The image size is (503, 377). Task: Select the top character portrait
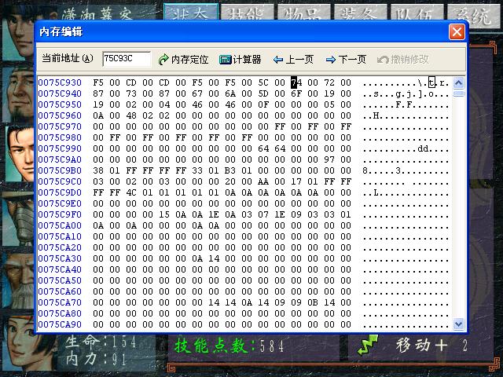[x=19, y=34]
